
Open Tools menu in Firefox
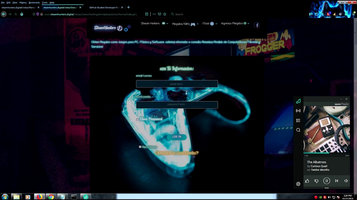coord(45,2)
